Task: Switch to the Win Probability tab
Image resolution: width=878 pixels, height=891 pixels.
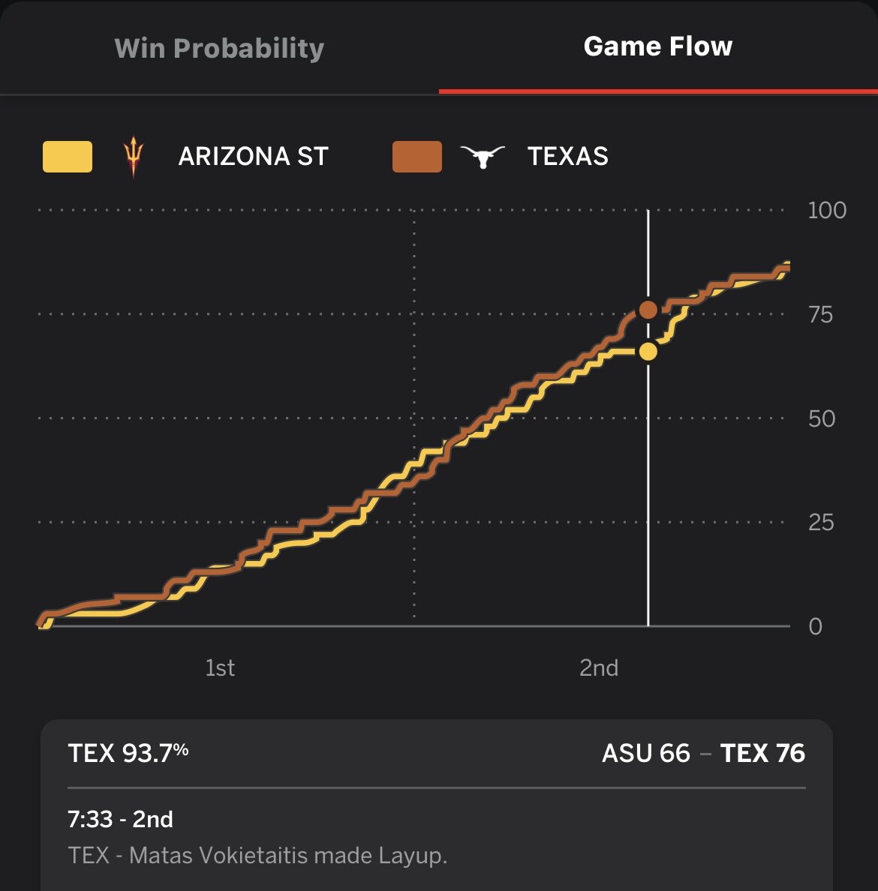Action: tap(219, 48)
